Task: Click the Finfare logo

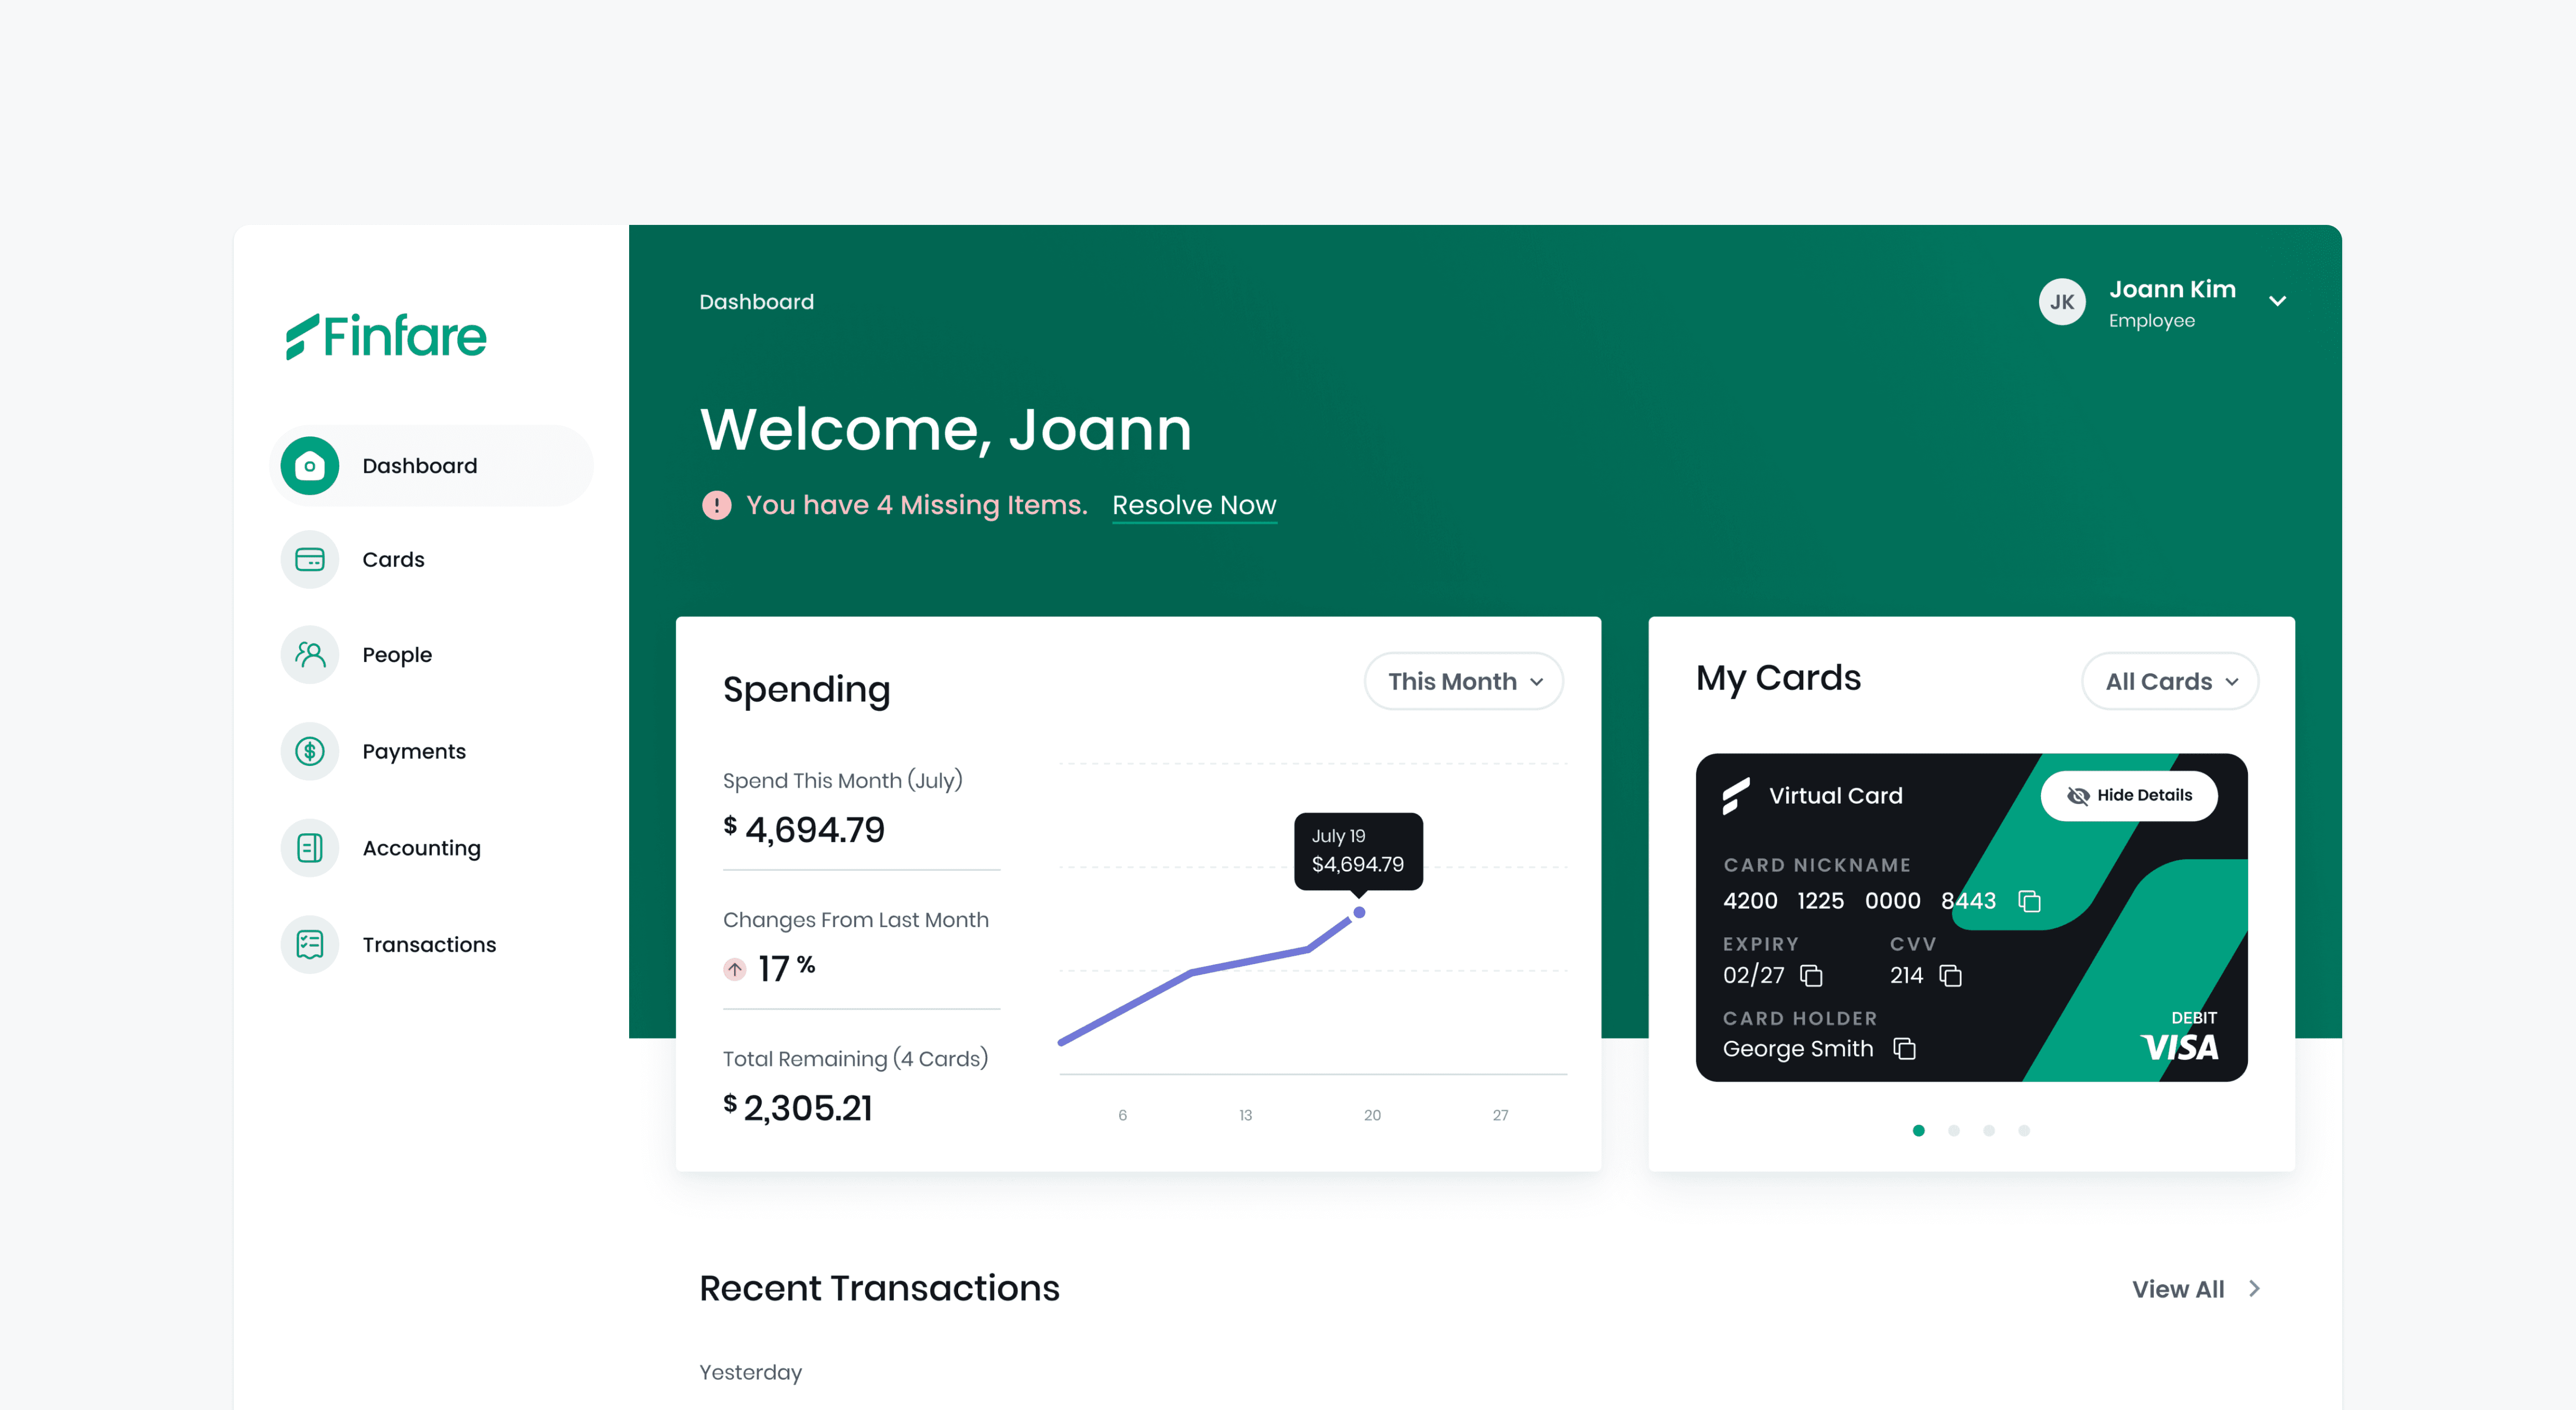Action: click(x=386, y=336)
